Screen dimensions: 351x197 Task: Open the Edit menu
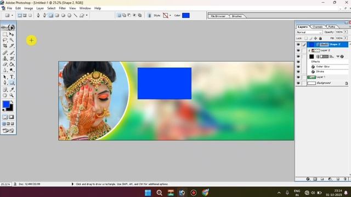coord(18,8)
